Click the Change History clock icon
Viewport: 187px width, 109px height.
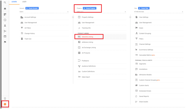pos(22,33)
